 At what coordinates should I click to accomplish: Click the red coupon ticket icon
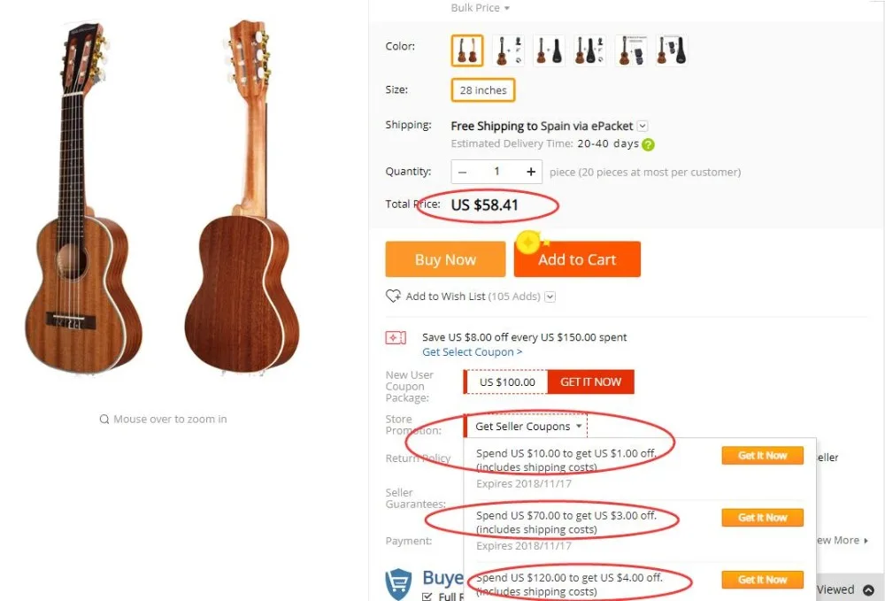396,337
